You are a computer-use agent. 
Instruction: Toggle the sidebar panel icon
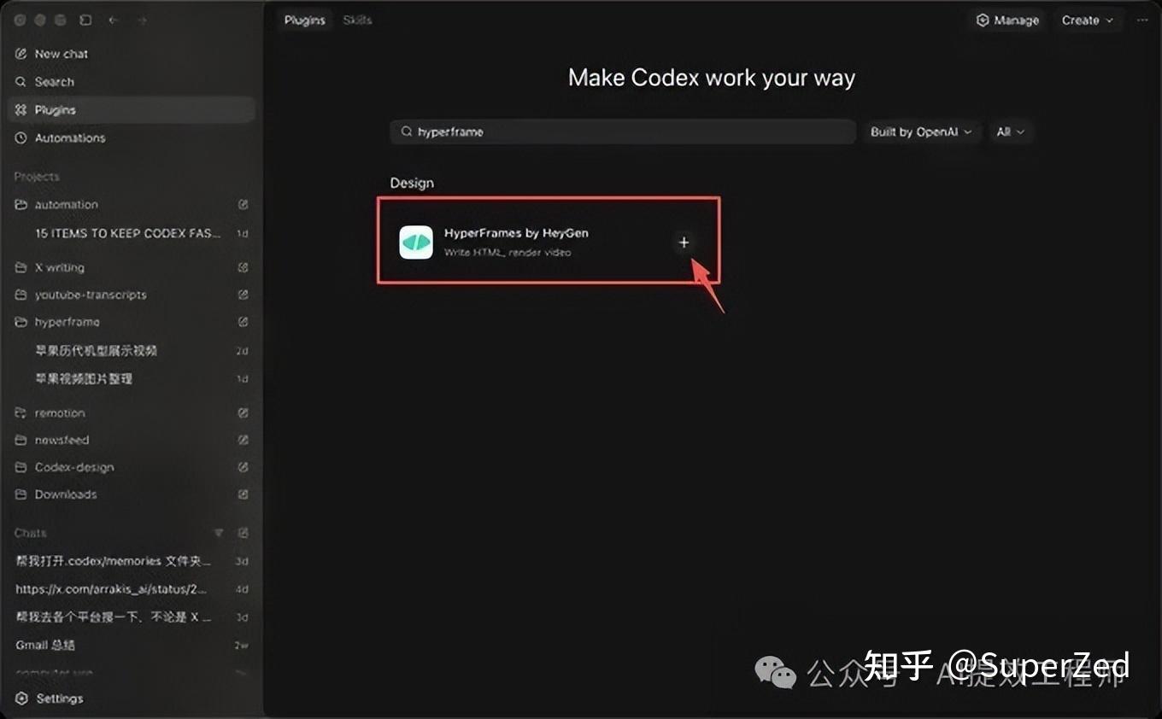tap(85, 20)
